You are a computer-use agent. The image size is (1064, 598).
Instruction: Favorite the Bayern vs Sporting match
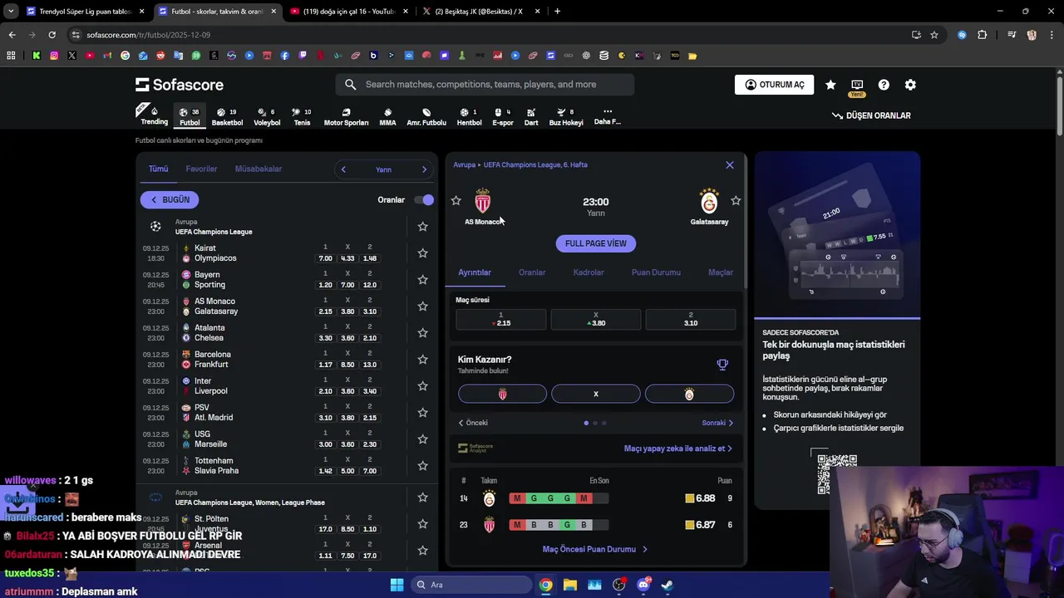coord(422,279)
